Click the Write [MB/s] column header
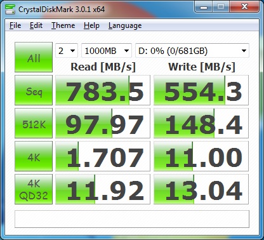Image resolution: width=264 pixels, height=240 pixels. click(x=202, y=67)
